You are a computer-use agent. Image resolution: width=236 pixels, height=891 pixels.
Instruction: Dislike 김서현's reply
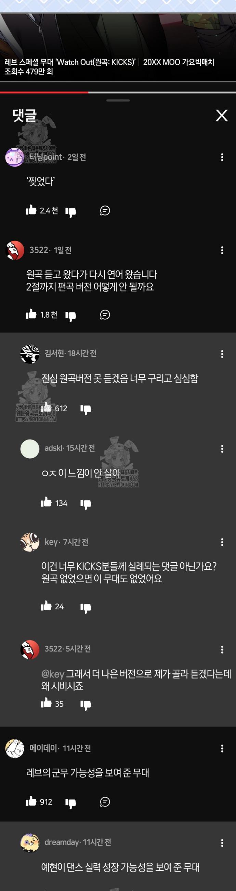[x=86, y=409]
